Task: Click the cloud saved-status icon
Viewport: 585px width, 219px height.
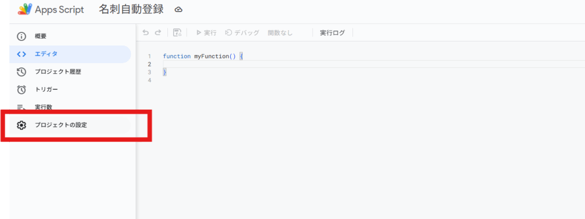Action: pos(178,10)
